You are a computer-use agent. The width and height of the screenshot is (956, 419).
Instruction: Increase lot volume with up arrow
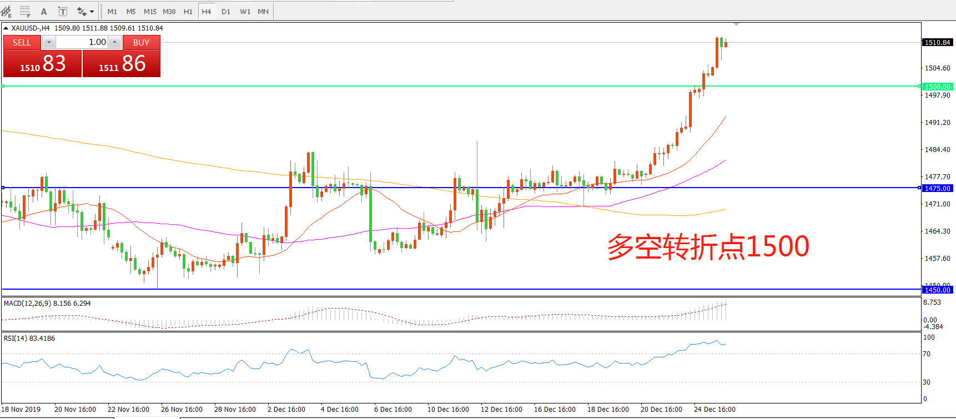(x=114, y=42)
